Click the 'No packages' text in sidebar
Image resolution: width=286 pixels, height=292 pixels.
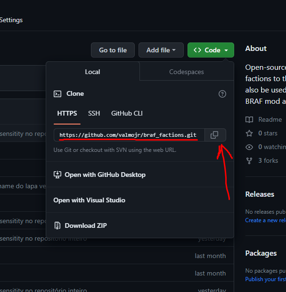[266, 271]
